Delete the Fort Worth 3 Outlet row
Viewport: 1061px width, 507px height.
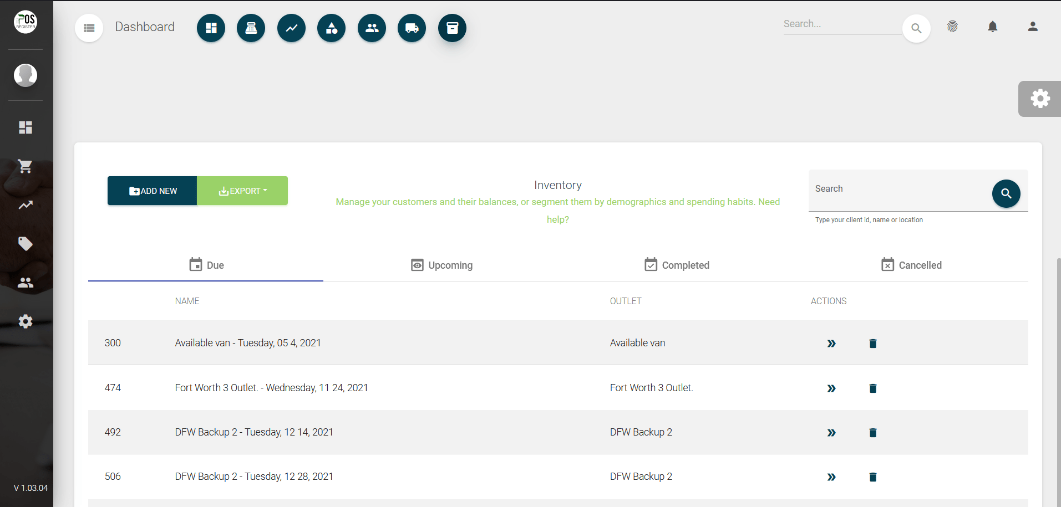click(872, 388)
